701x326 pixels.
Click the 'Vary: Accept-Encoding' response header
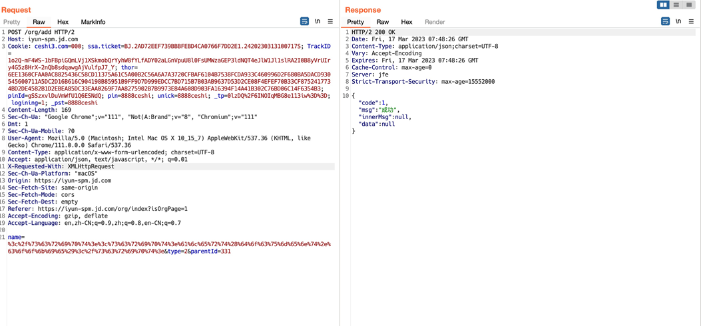pyautogui.click(x=386, y=54)
